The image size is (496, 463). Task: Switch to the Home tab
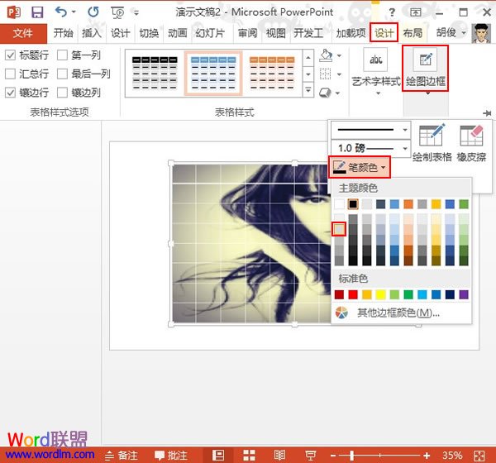click(63, 33)
